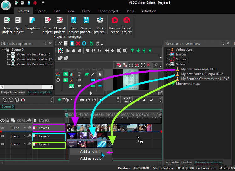The height and width of the screenshot is (171, 235).
Task: Toggle Layer 3 audio waveform
Action: [30, 144]
